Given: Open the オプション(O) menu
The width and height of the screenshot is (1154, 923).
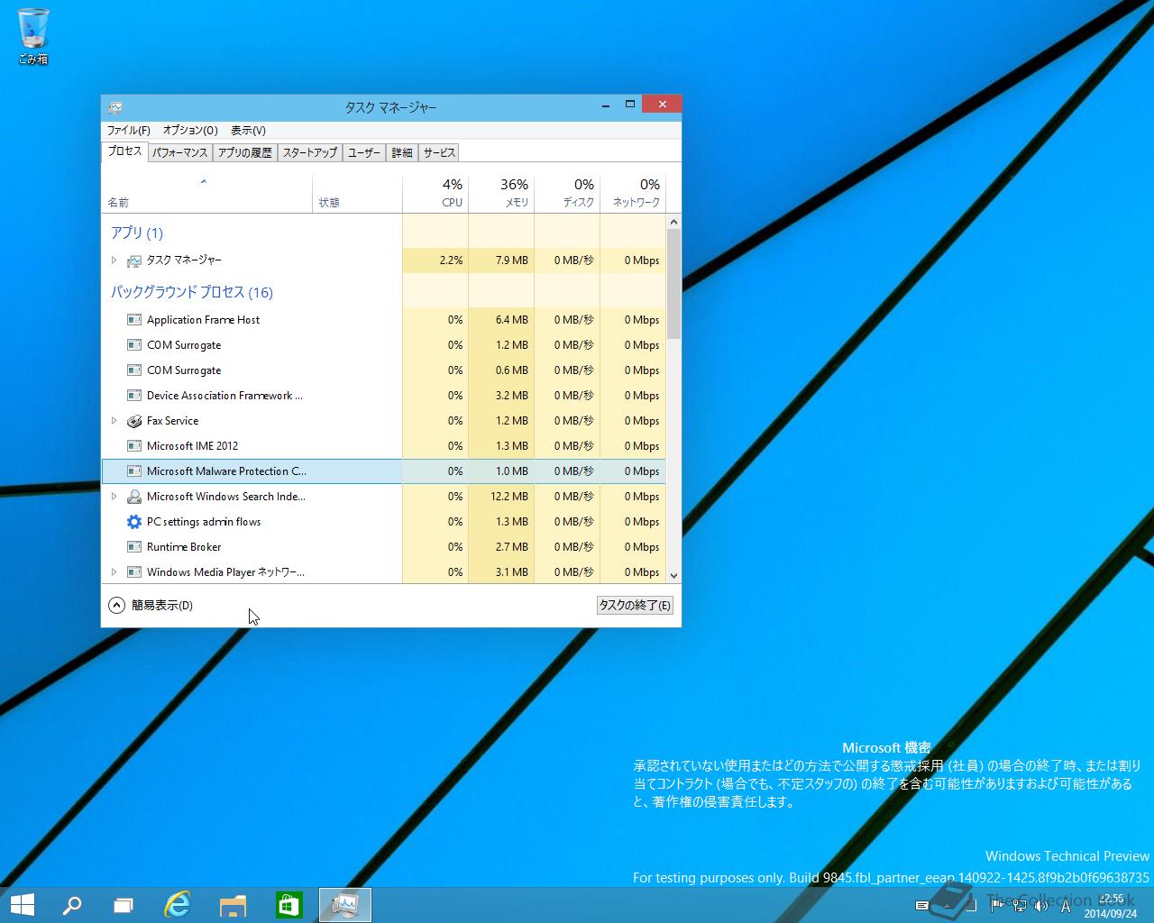Looking at the screenshot, I should point(190,130).
